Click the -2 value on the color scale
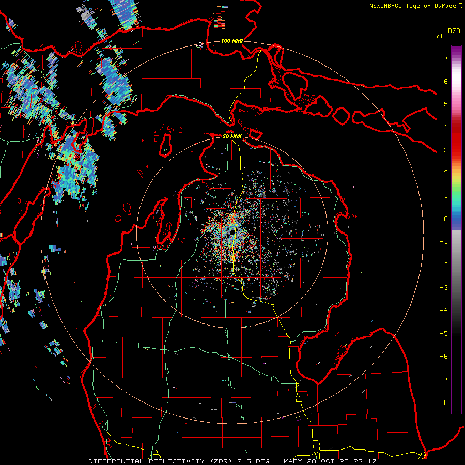 444,265
